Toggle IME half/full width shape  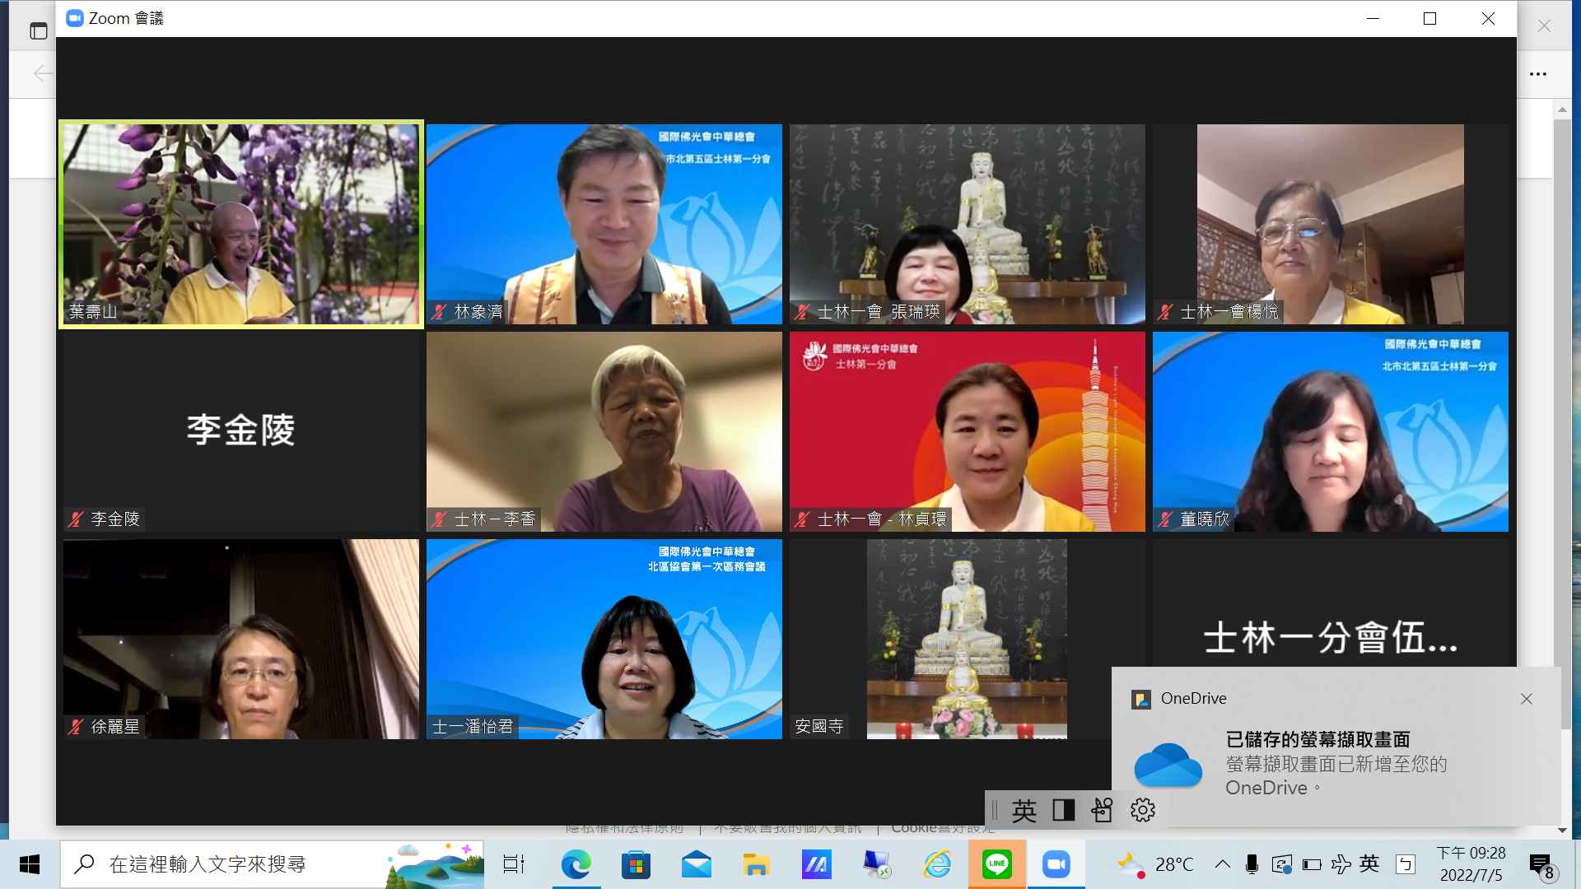pyautogui.click(x=1064, y=811)
